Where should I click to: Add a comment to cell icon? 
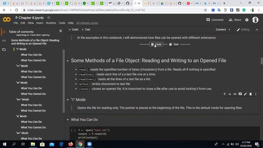point(240,94)
